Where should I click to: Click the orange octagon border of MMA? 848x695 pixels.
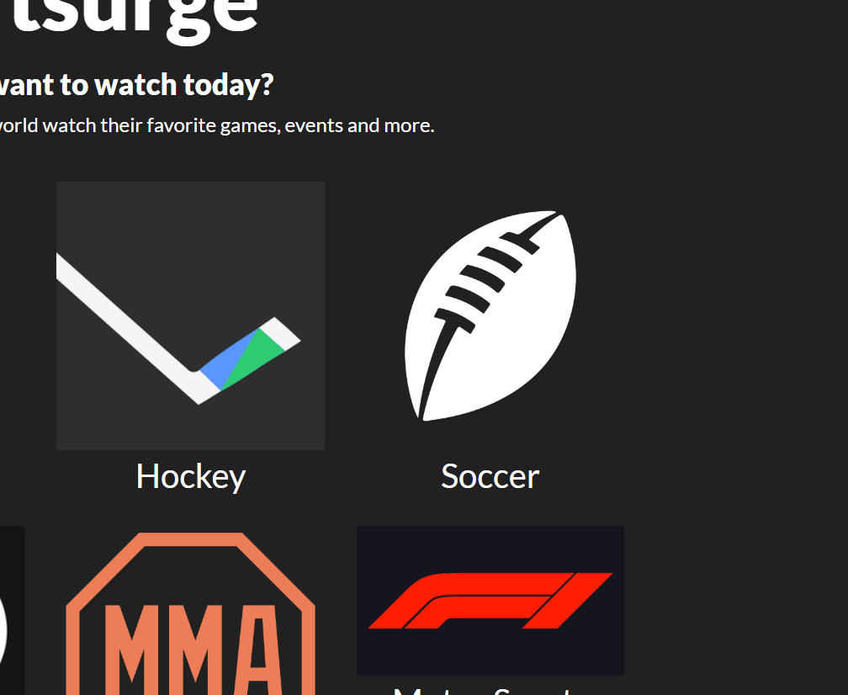(x=190, y=539)
